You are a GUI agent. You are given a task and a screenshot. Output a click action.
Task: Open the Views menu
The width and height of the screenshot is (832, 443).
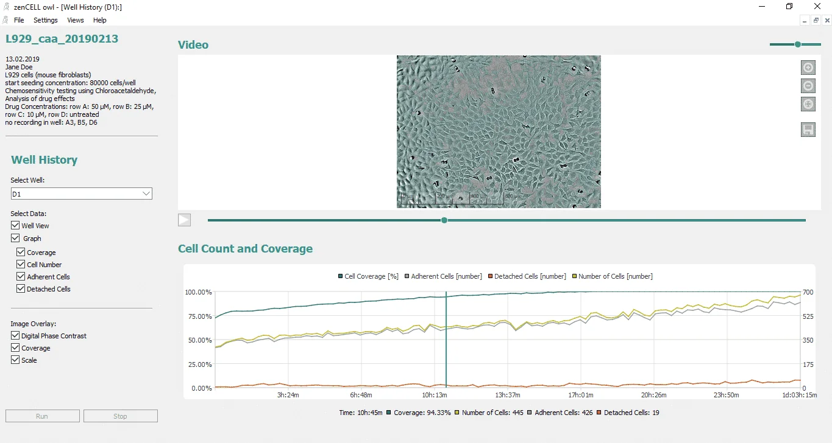[x=76, y=20]
